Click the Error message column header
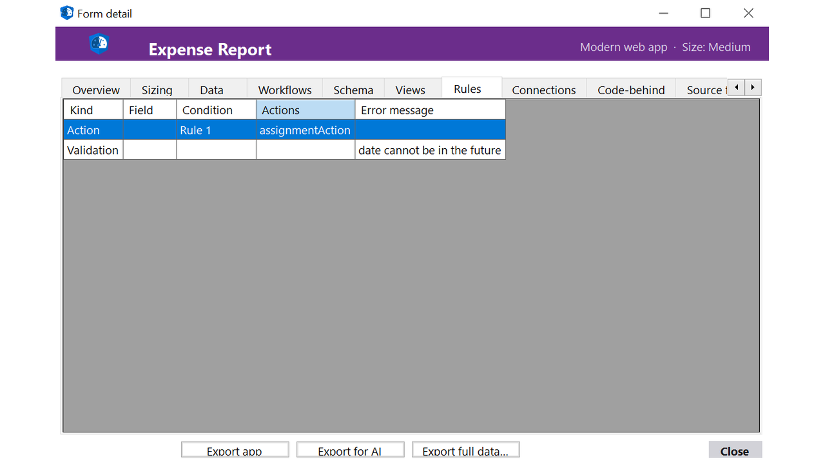 [x=430, y=110]
